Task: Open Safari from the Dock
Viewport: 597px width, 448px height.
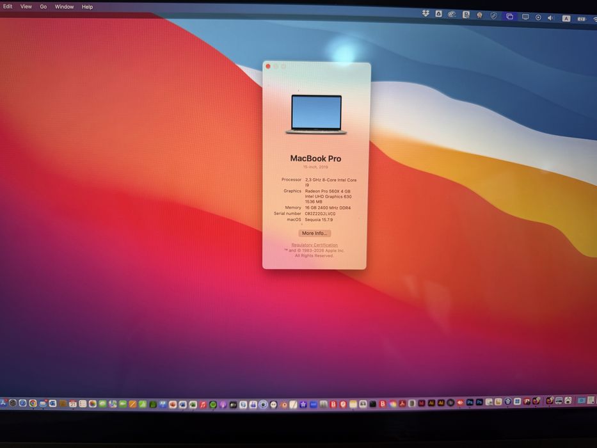Action: (x=22, y=403)
